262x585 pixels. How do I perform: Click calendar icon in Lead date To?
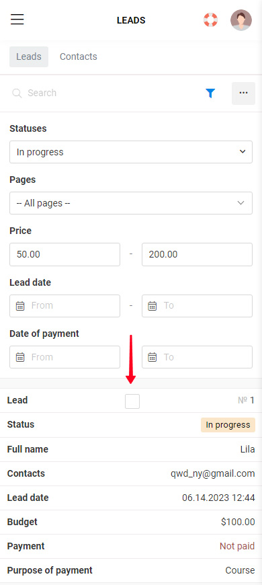152,306
